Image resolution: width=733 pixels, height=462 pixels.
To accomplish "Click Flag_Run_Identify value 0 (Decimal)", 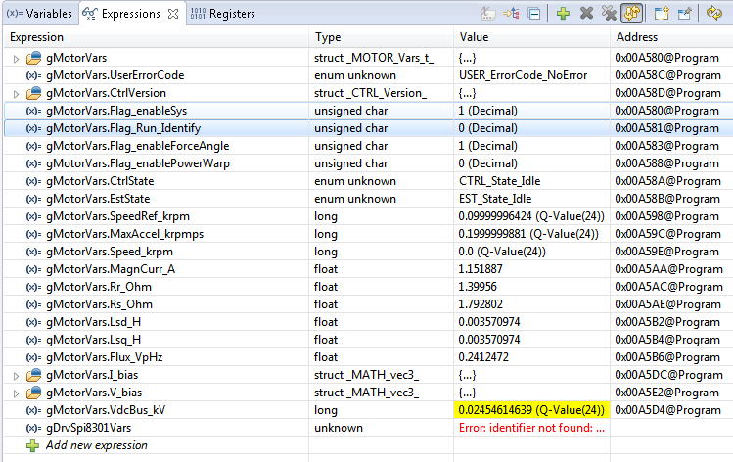I will tap(487, 128).
